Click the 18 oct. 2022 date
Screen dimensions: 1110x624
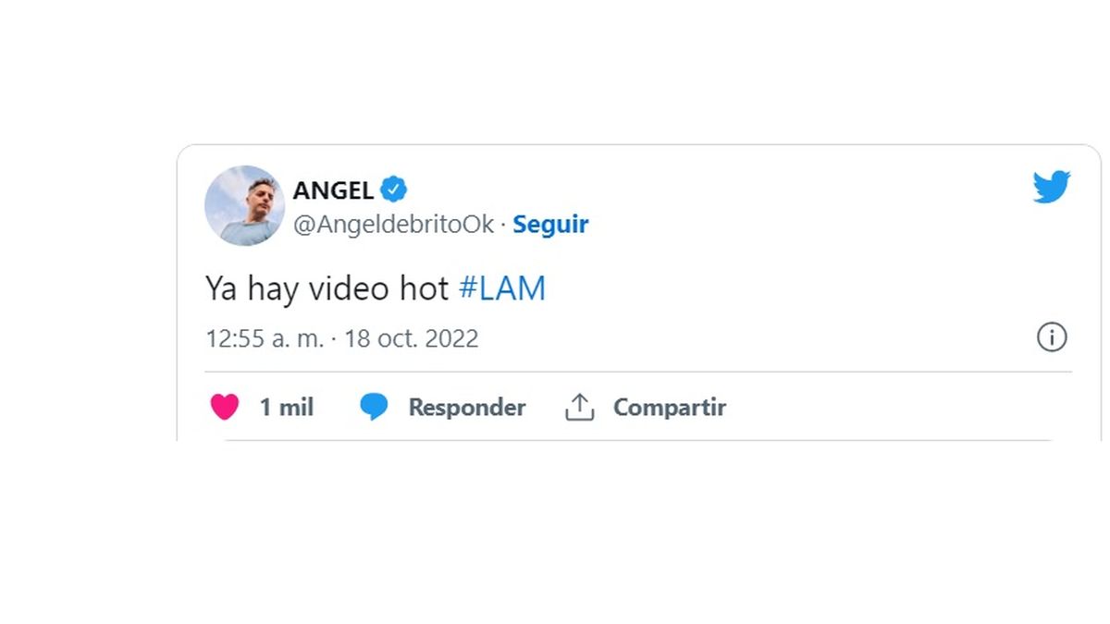pos(412,338)
